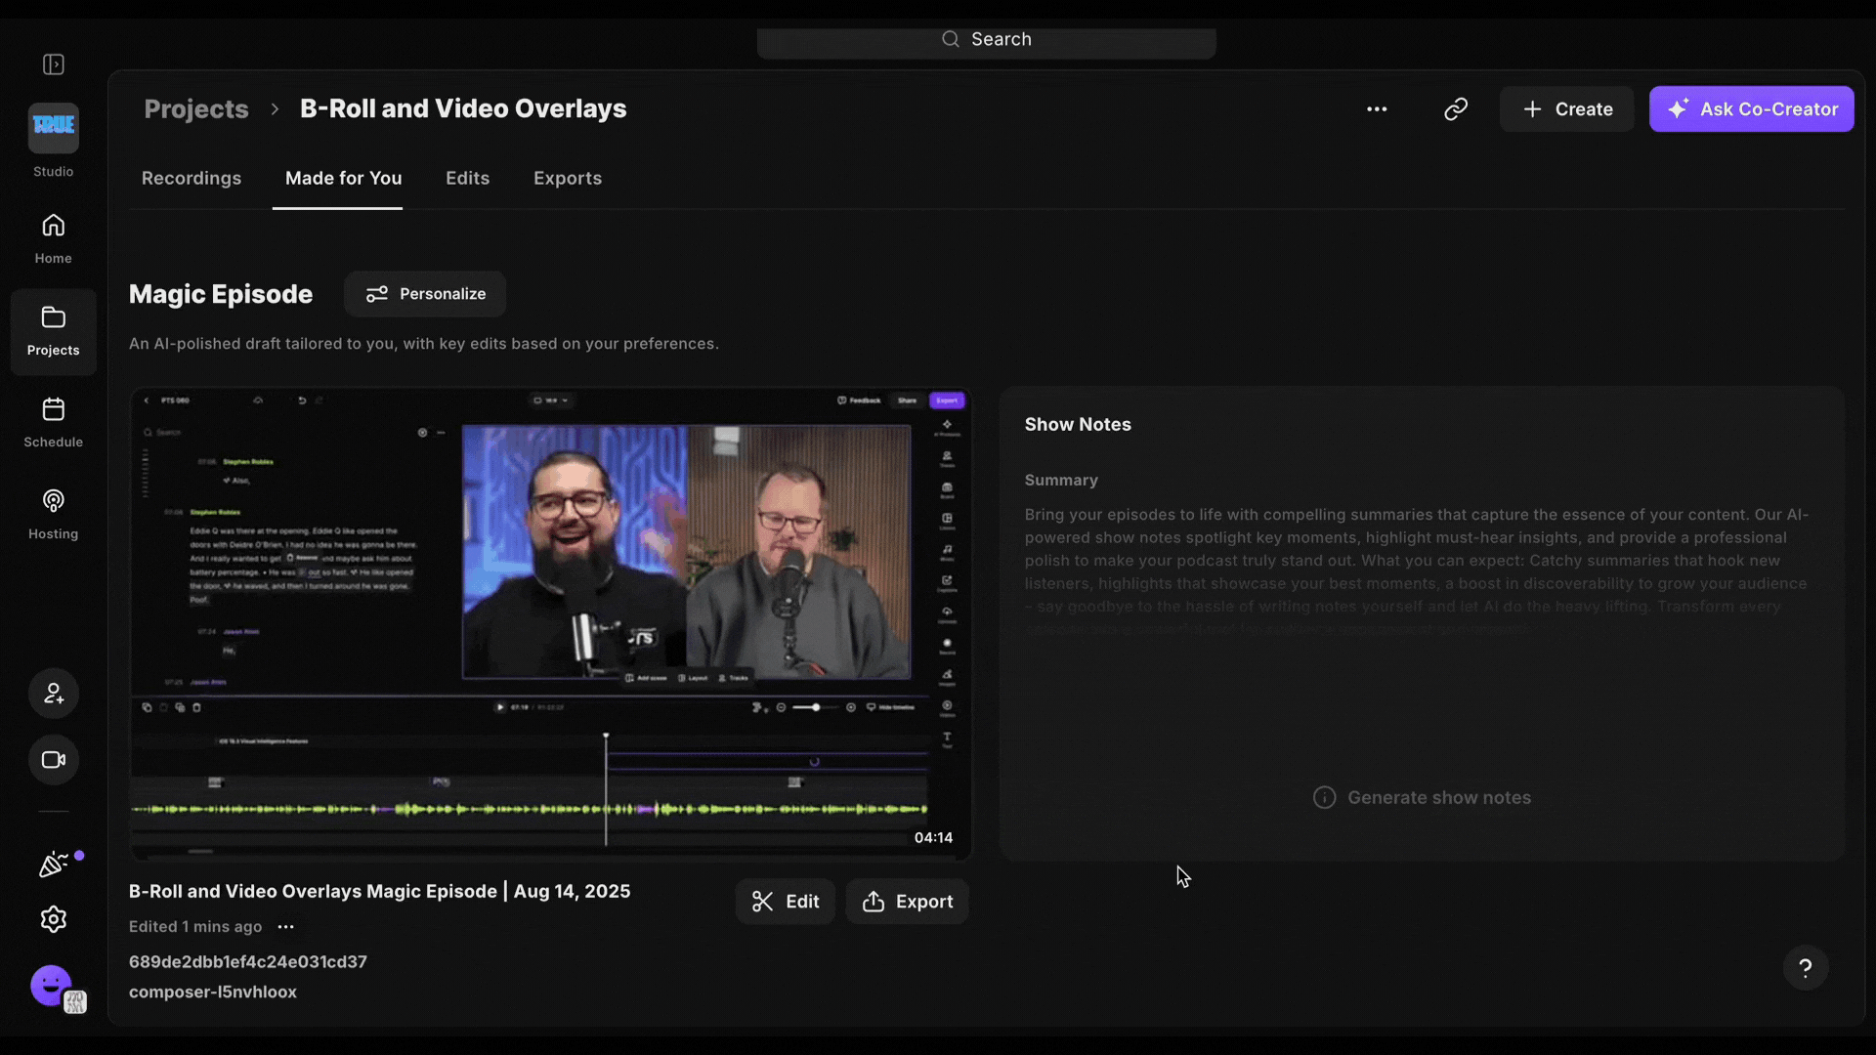Open episode options next to Edited
This screenshot has height=1055, width=1876.
point(285,927)
